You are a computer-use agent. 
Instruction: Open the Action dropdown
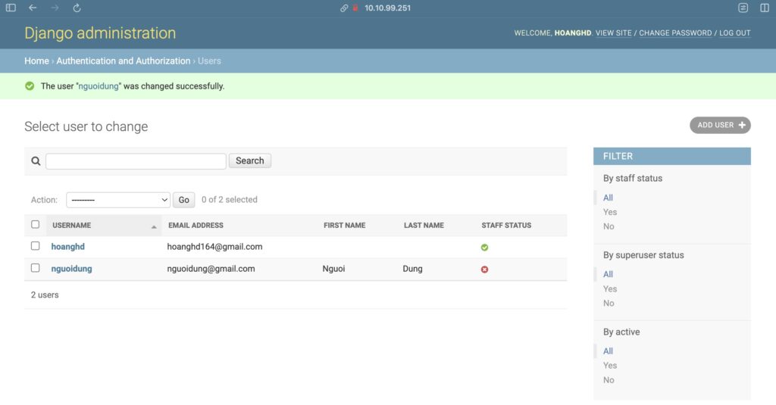pyautogui.click(x=118, y=200)
